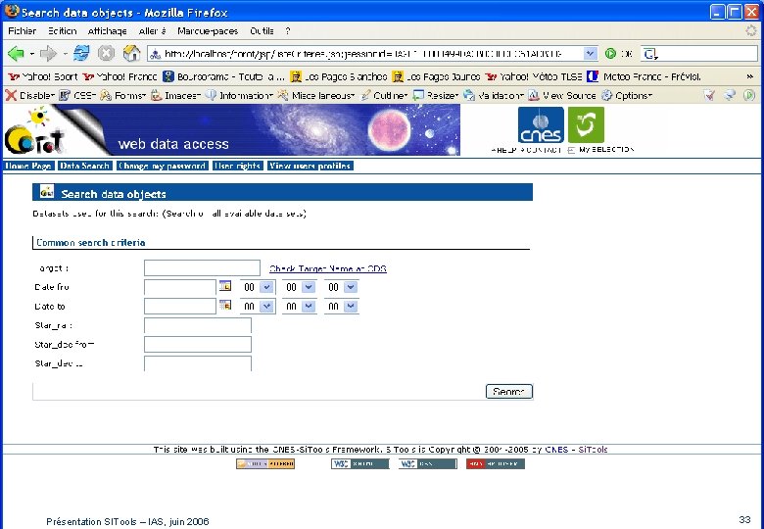Focus the Target input field
764x529 pixels.
pos(202,267)
